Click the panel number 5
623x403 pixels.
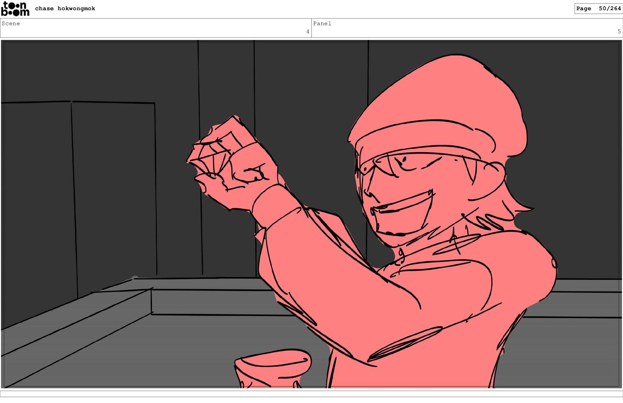point(619,31)
